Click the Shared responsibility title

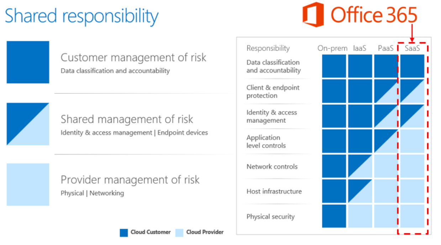[x=82, y=16]
